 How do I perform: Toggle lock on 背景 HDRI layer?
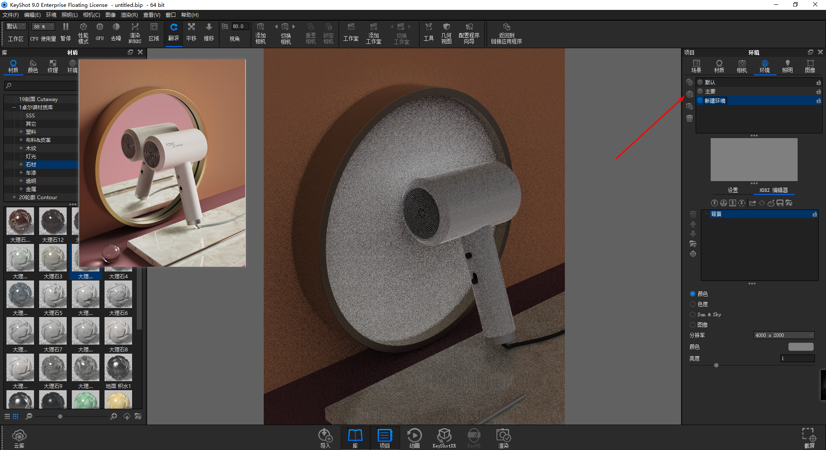click(814, 214)
